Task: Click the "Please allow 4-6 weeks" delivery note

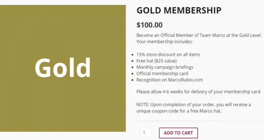Action: pos(198,92)
